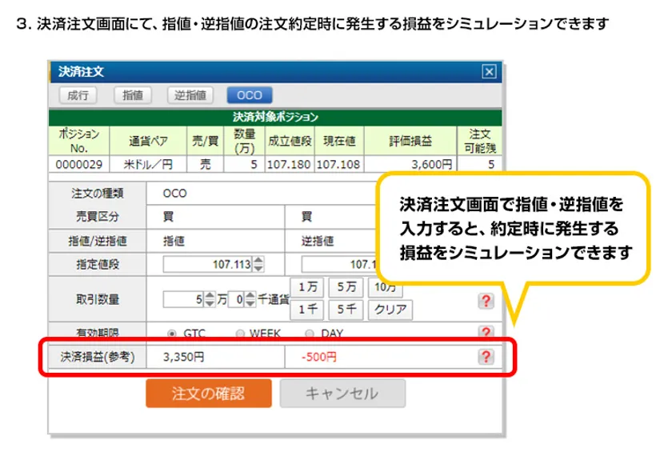The height and width of the screenshot is (460, 672).
Task: Click help icon in 有効期限 row
Action: click(x=485, y=332)
